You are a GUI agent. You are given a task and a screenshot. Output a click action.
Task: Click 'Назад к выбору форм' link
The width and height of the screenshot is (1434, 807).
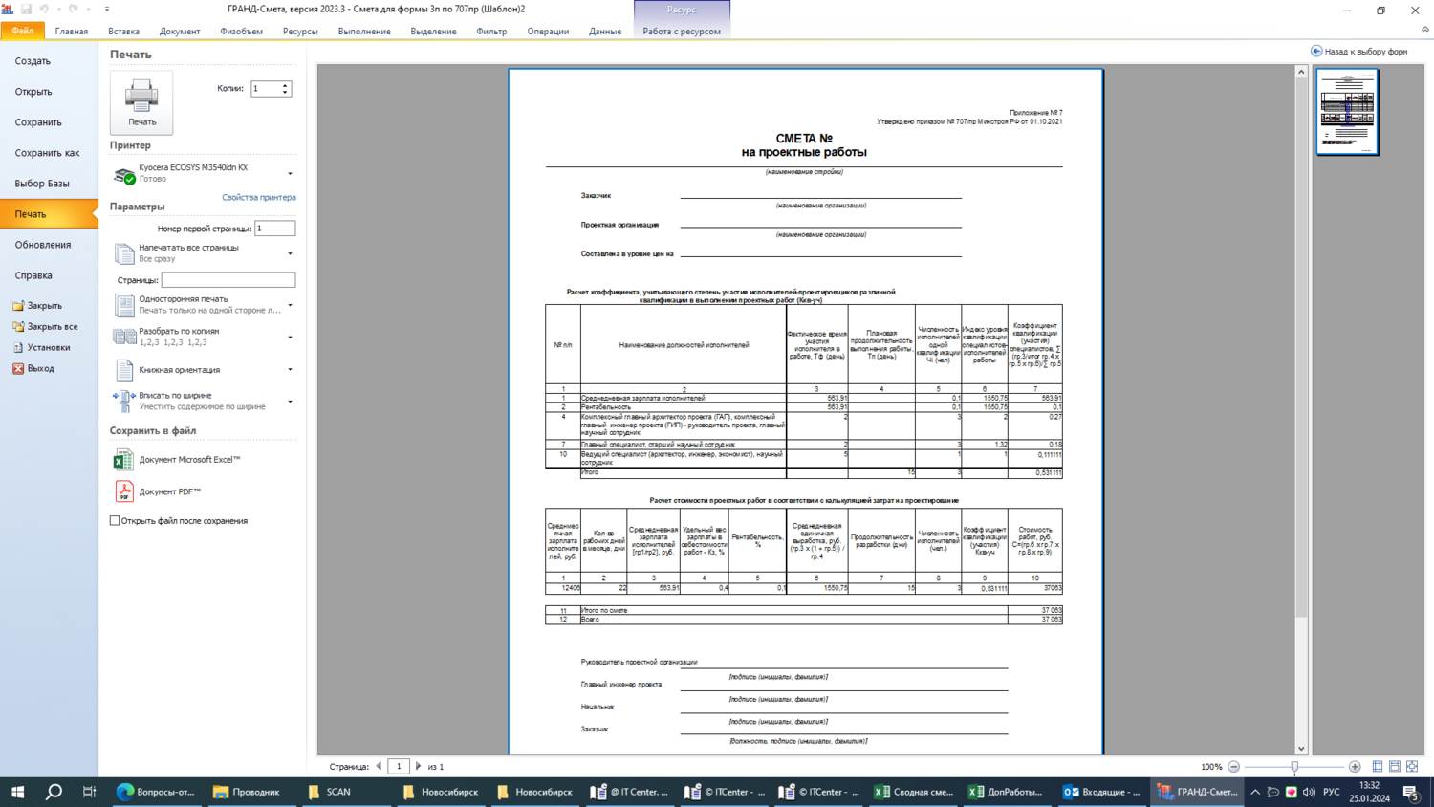(1358, 52)
